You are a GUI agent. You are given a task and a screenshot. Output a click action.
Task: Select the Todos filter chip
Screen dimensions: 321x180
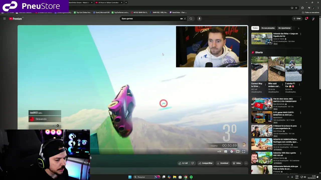click(255, 28)
